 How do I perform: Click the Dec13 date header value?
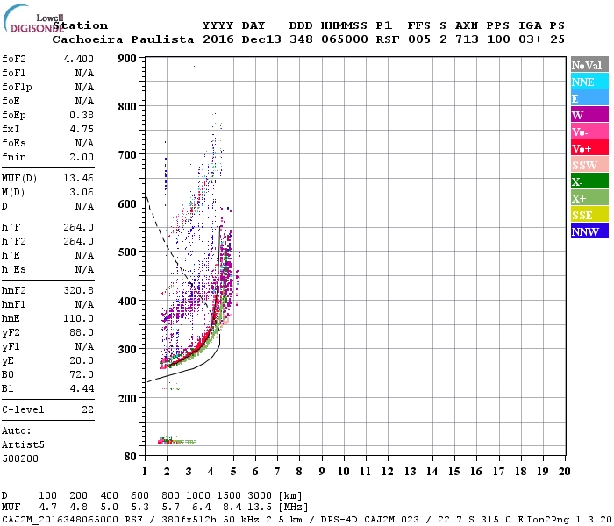click(x=261, y=39)
